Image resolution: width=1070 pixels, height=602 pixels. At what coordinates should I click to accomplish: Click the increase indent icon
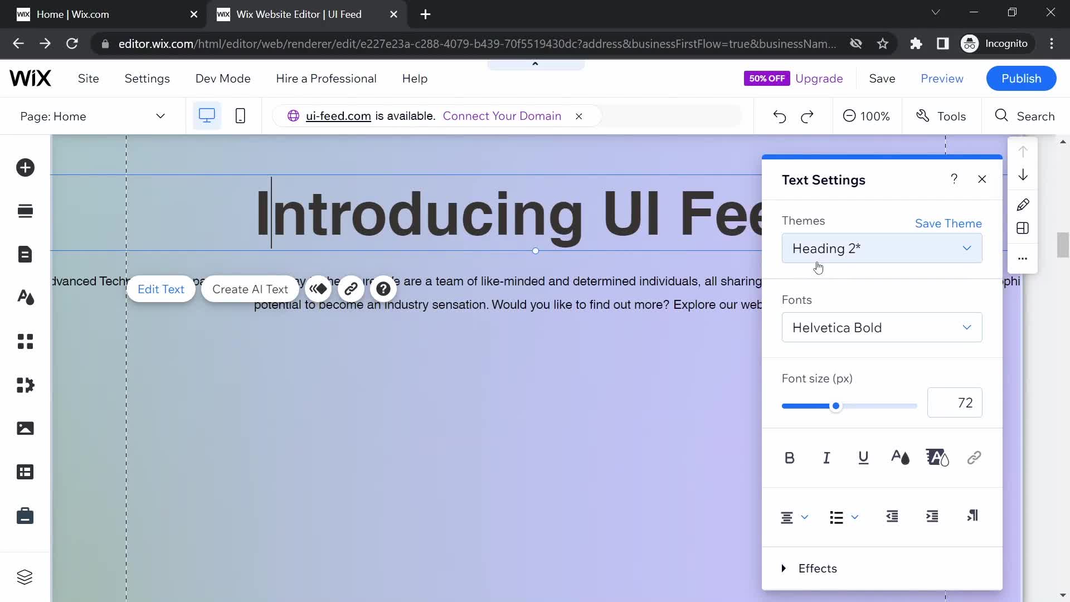pyautogui.click(x=931, y=517)
